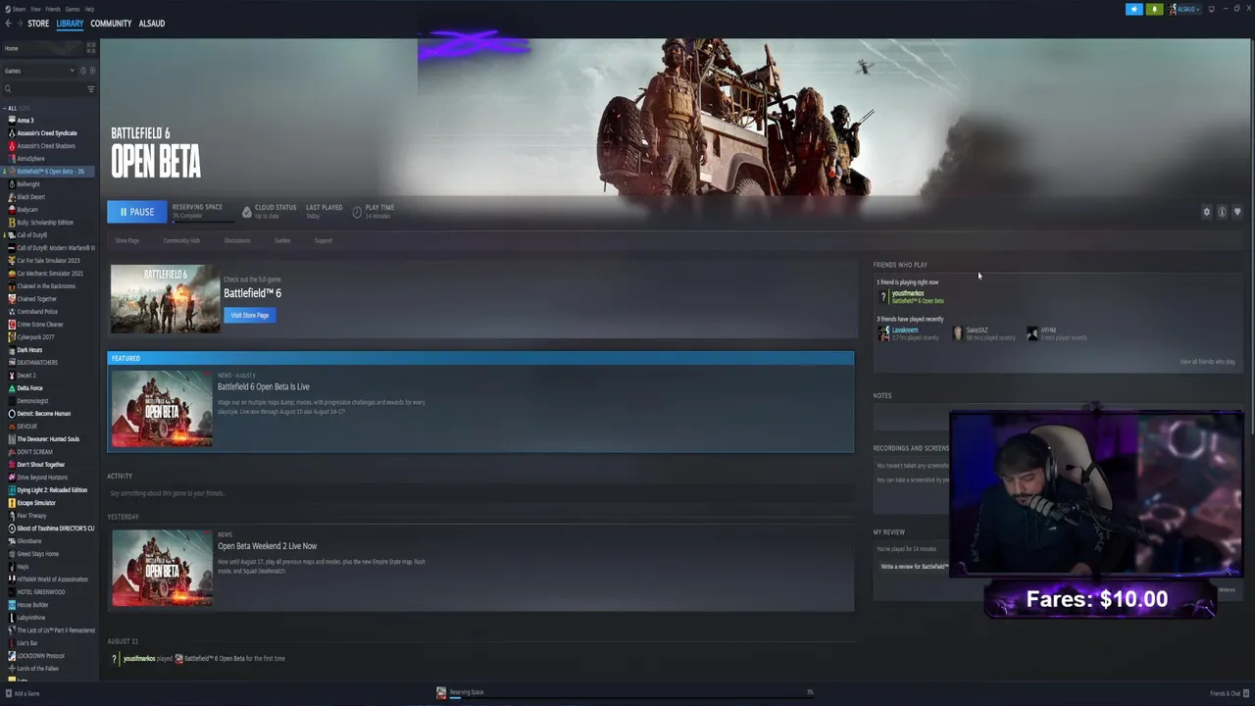This screenshot has height=706, width=1255.
Task: Open the game's Store Page link
Action: pos(126,240)
